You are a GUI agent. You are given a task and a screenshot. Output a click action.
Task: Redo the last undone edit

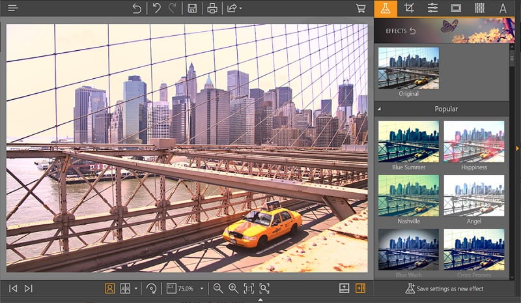(172, 8)
